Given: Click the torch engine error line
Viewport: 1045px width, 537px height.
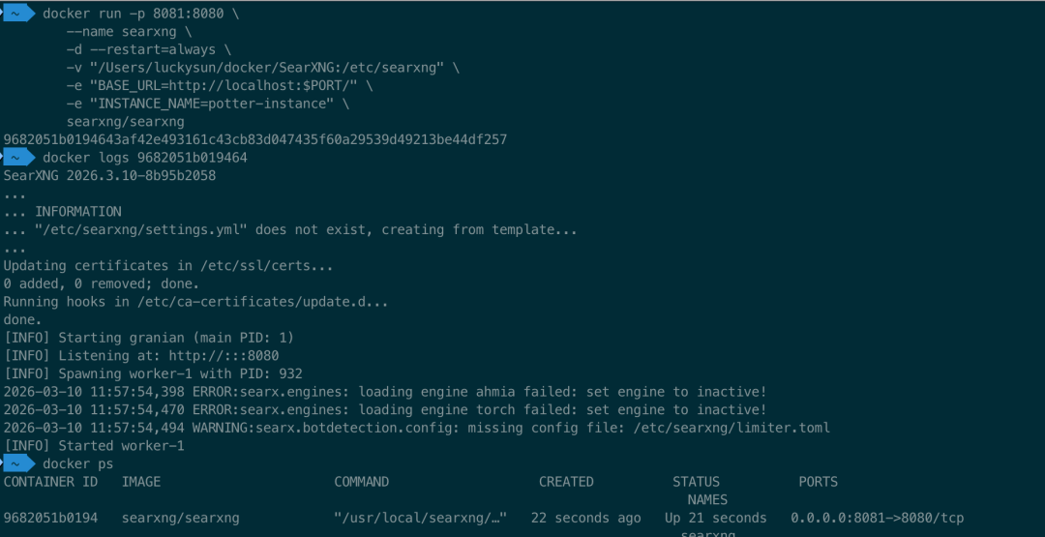Looking at the screenshot, I should pyautogui.click(x=385, y=409).
